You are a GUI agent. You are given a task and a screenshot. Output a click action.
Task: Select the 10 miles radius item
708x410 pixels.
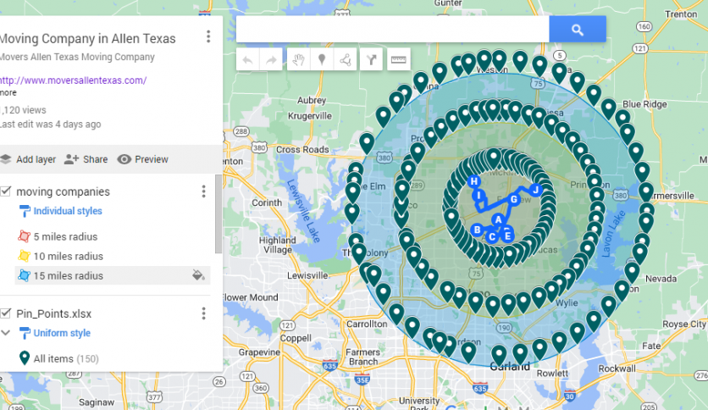(x=69, y=256)
